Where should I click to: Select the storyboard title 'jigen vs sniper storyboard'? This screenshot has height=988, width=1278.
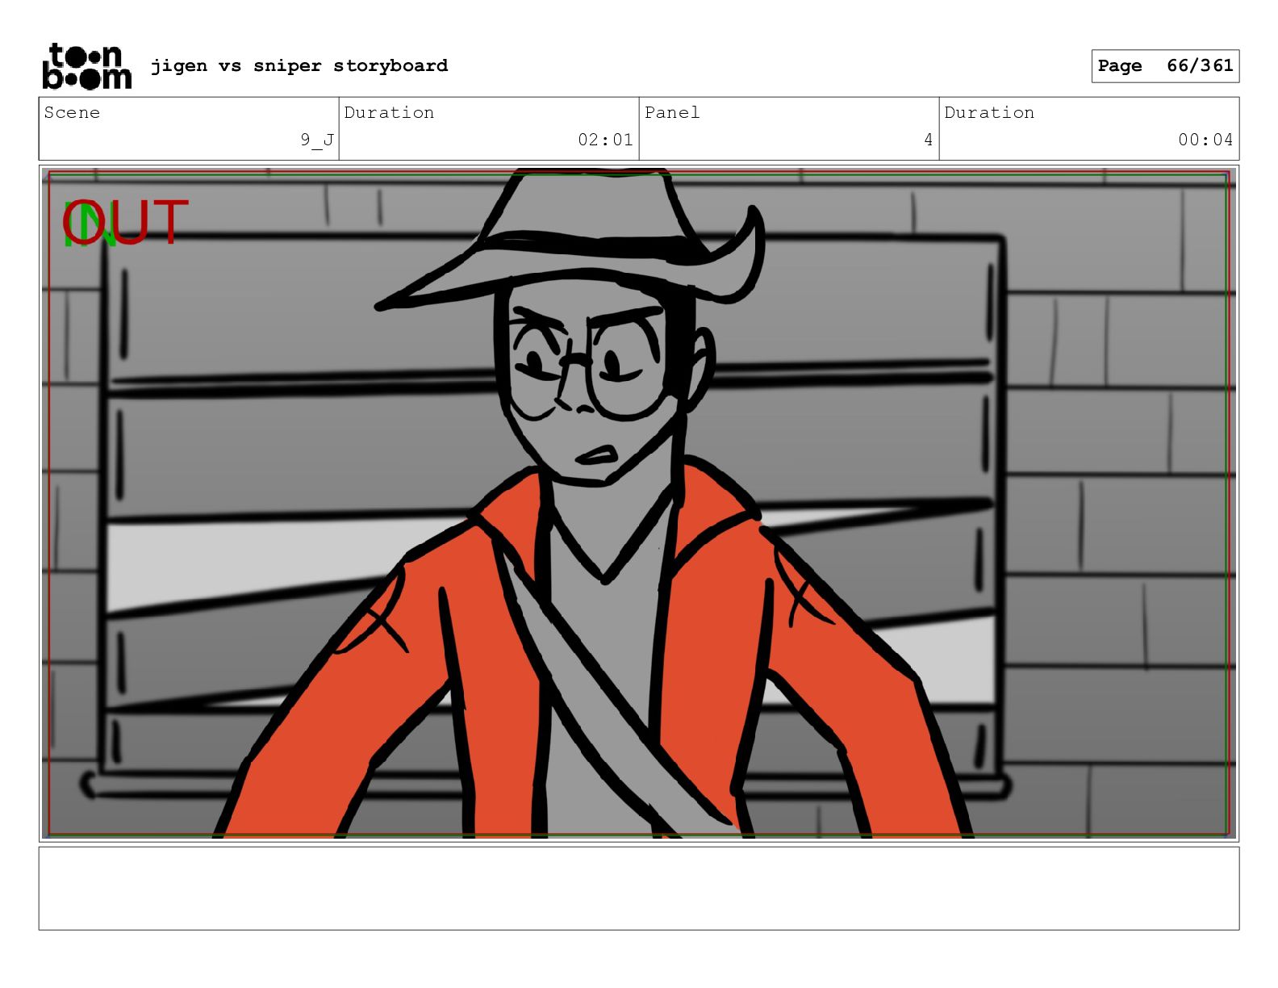click(x=299, y=65)
